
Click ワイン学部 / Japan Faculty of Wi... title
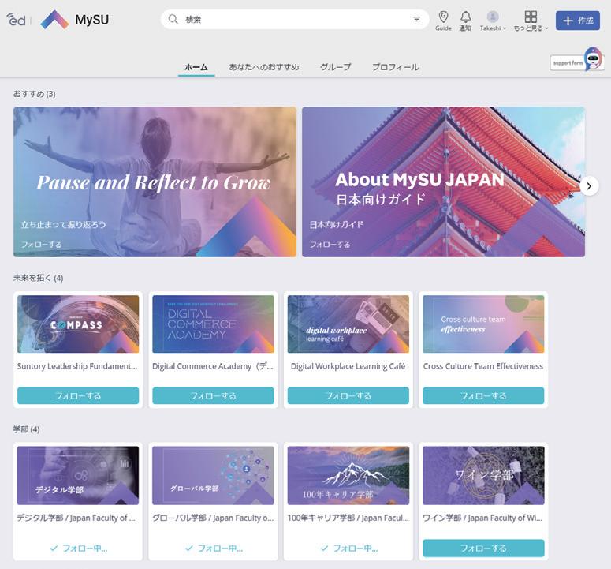[482, 518]
